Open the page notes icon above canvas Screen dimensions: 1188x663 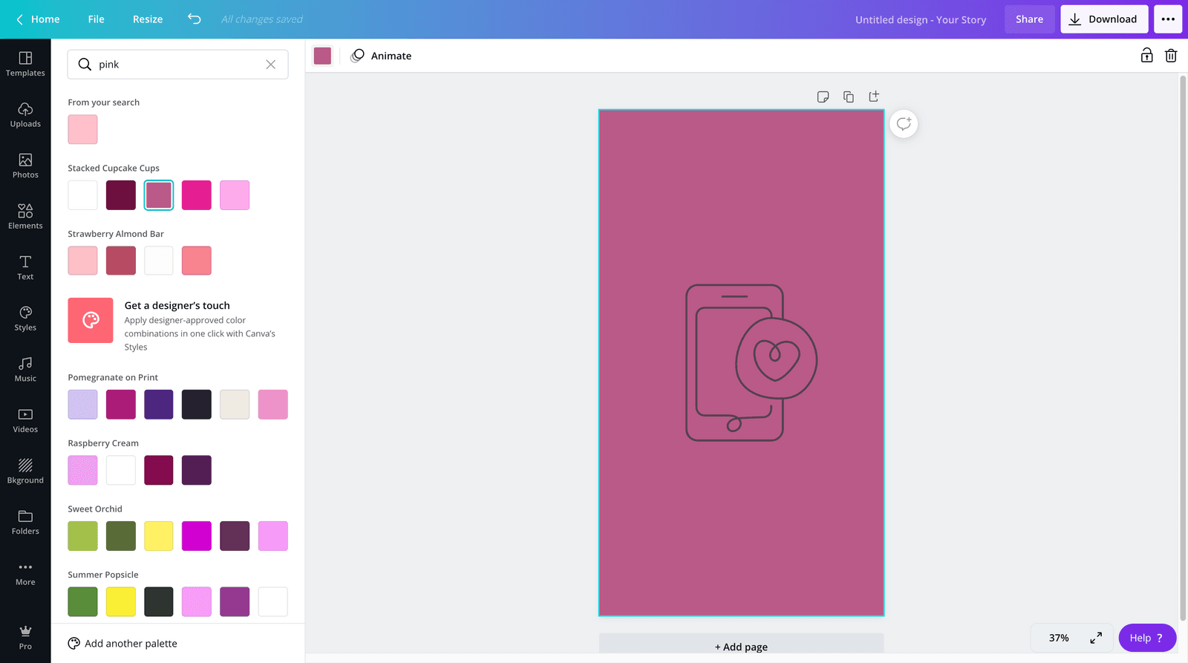[x=823, y=97]
